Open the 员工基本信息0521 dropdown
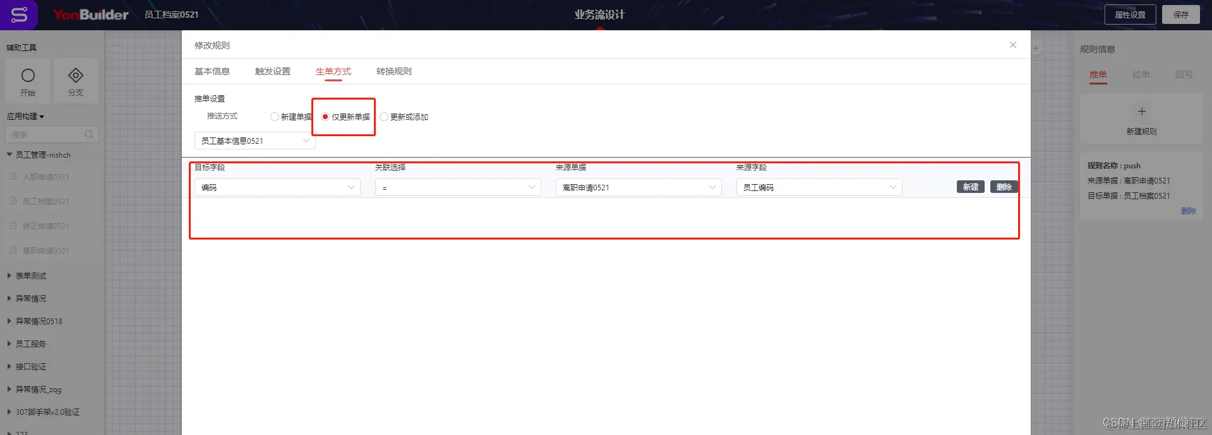 (x=255, y=141)
